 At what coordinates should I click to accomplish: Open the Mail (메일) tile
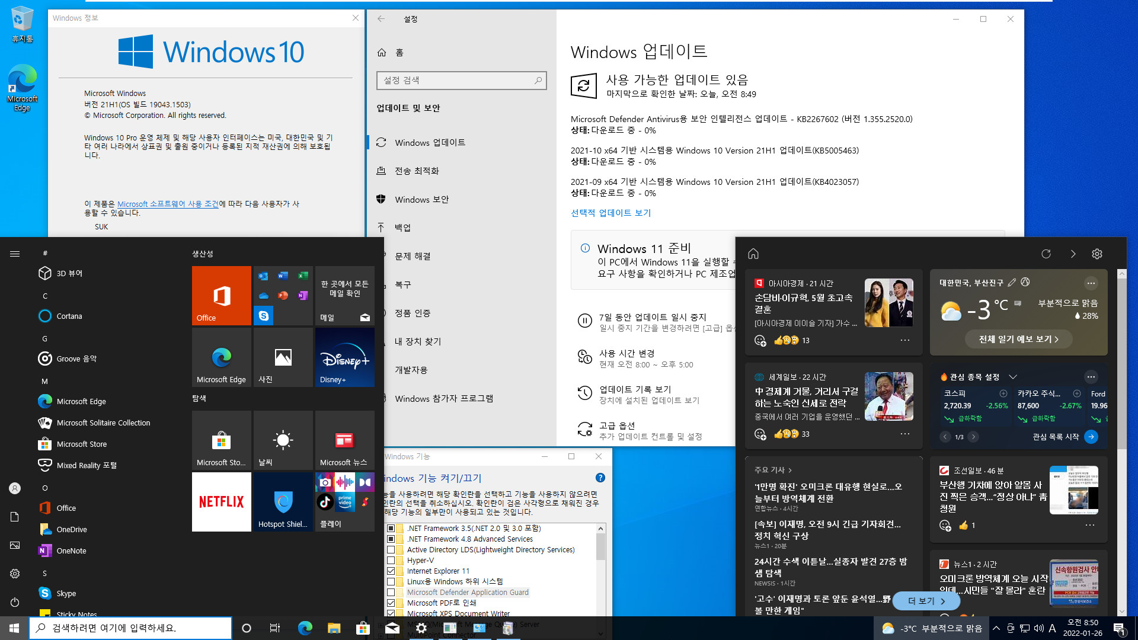[345, 295]
